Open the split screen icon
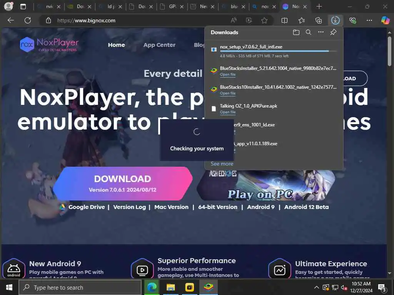Image resolution: width=394 pixels, height=295 pixels. pyautogui.click(x=284, y=20)
